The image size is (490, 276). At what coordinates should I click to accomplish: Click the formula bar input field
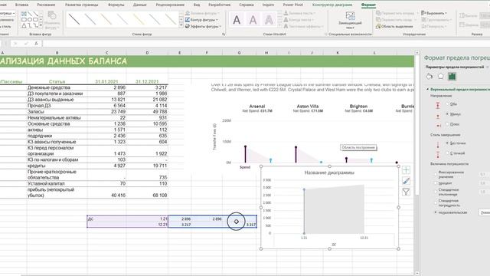(266, 44)
